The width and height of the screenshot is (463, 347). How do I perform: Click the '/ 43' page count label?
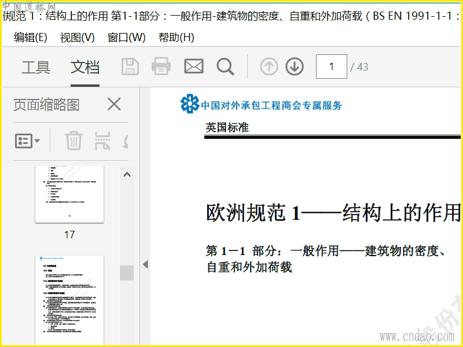pos(359,67)
